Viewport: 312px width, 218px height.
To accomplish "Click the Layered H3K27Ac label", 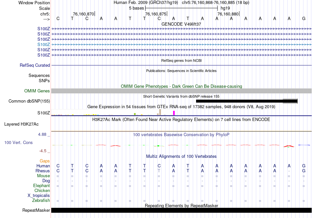I will [x=21, y=124].
